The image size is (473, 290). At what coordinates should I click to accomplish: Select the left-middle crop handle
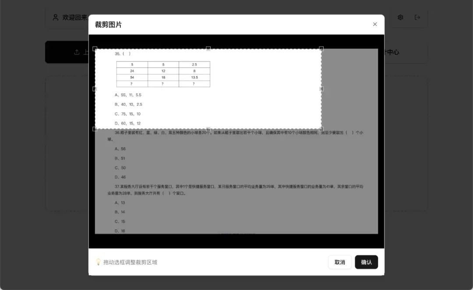click(95, 89)
